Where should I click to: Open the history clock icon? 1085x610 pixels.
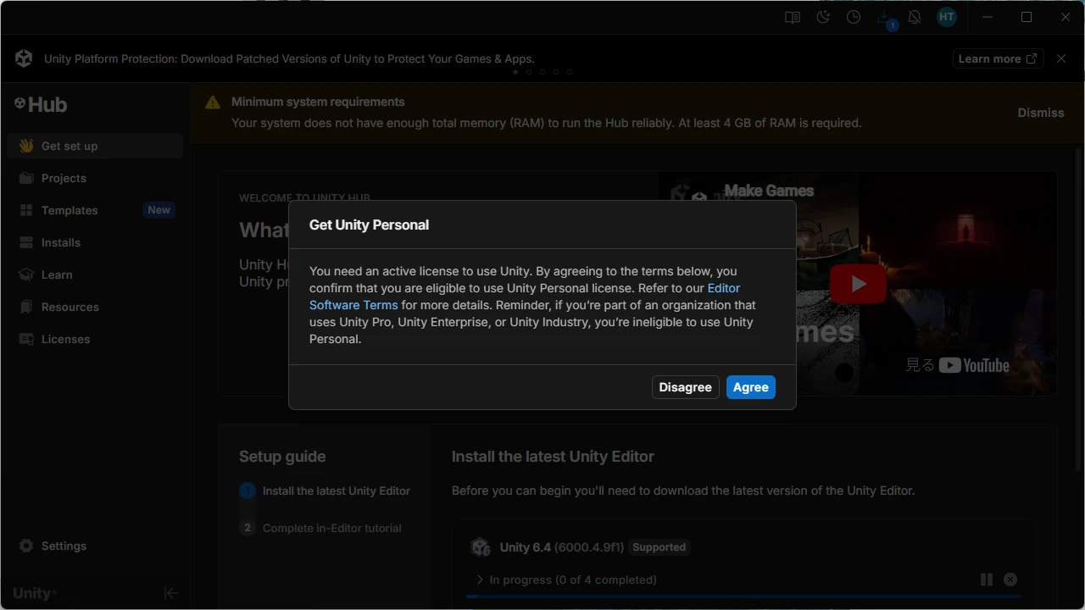(854, 17)
